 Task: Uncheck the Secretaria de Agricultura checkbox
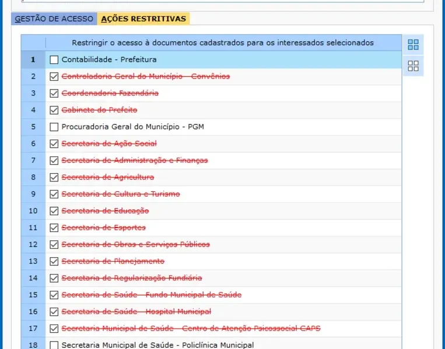pos(54,177)
